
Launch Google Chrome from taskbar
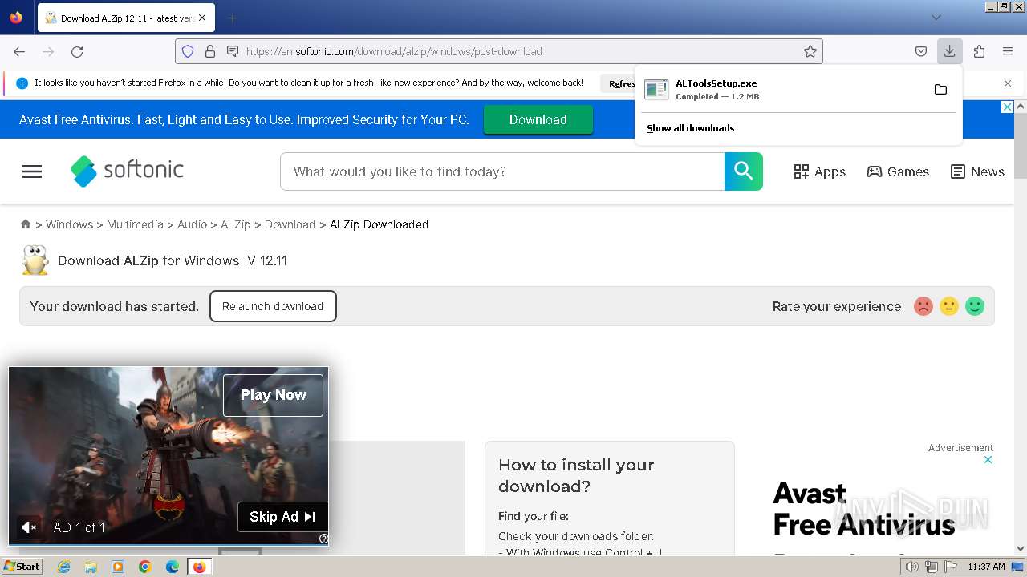pos(145,567)
